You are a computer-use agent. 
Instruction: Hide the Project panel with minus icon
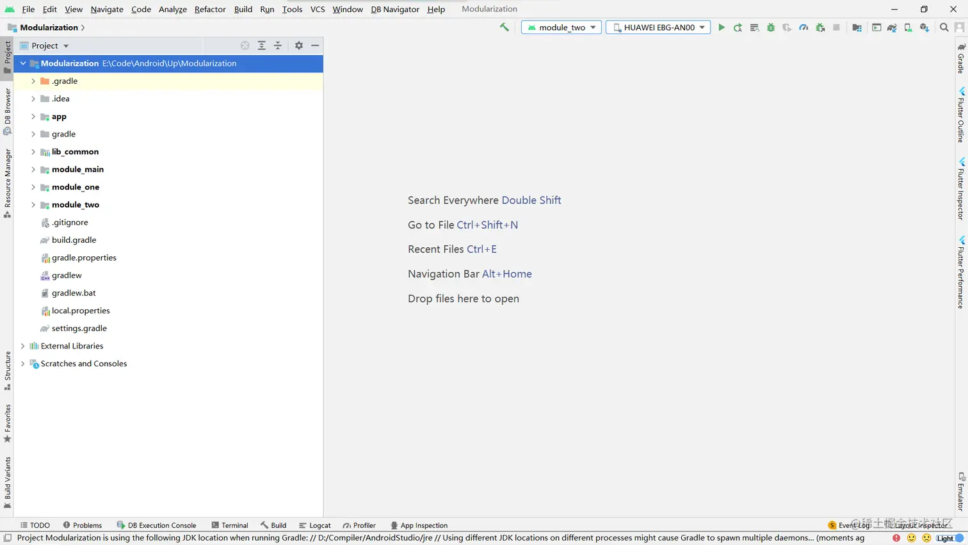[x=315, y=45]
